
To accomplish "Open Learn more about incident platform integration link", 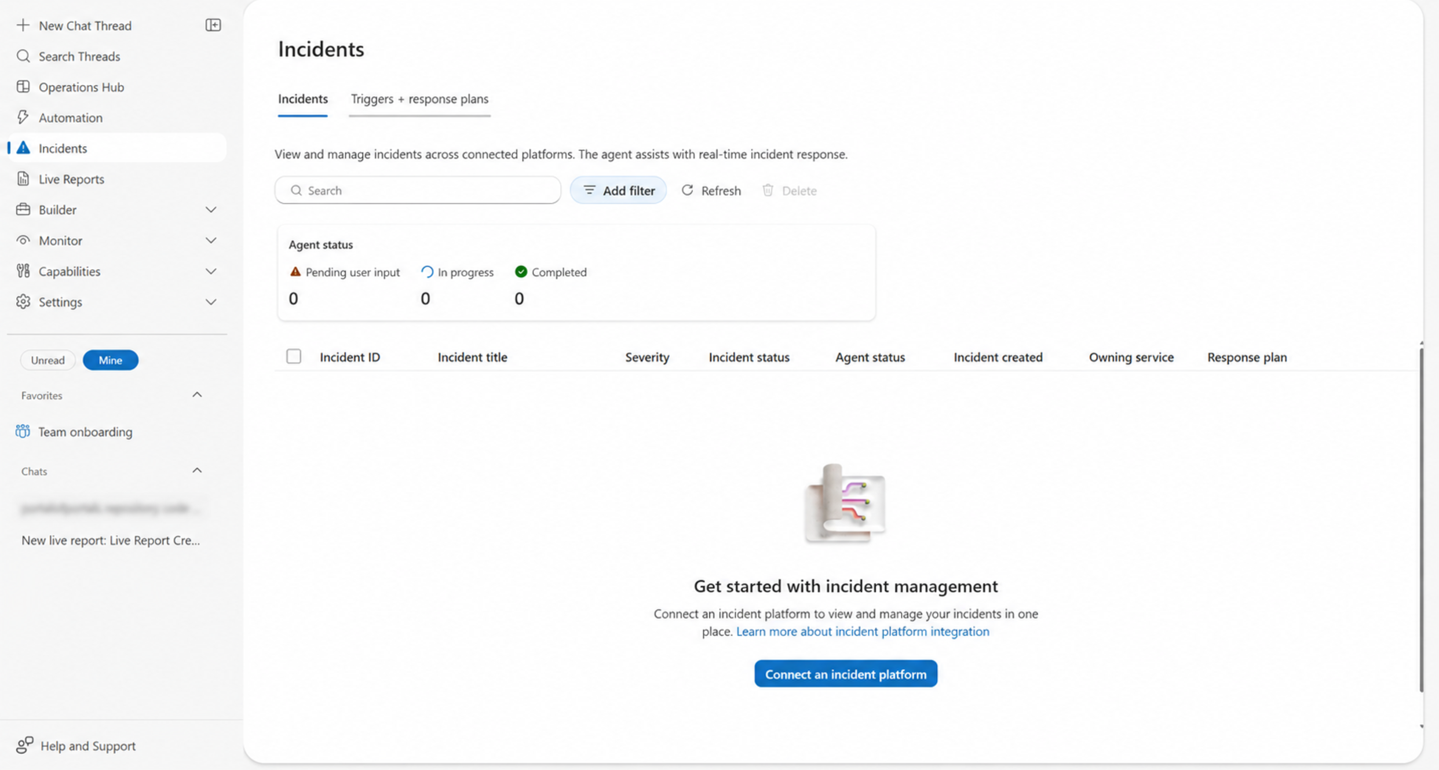I will tap(863, 632).
